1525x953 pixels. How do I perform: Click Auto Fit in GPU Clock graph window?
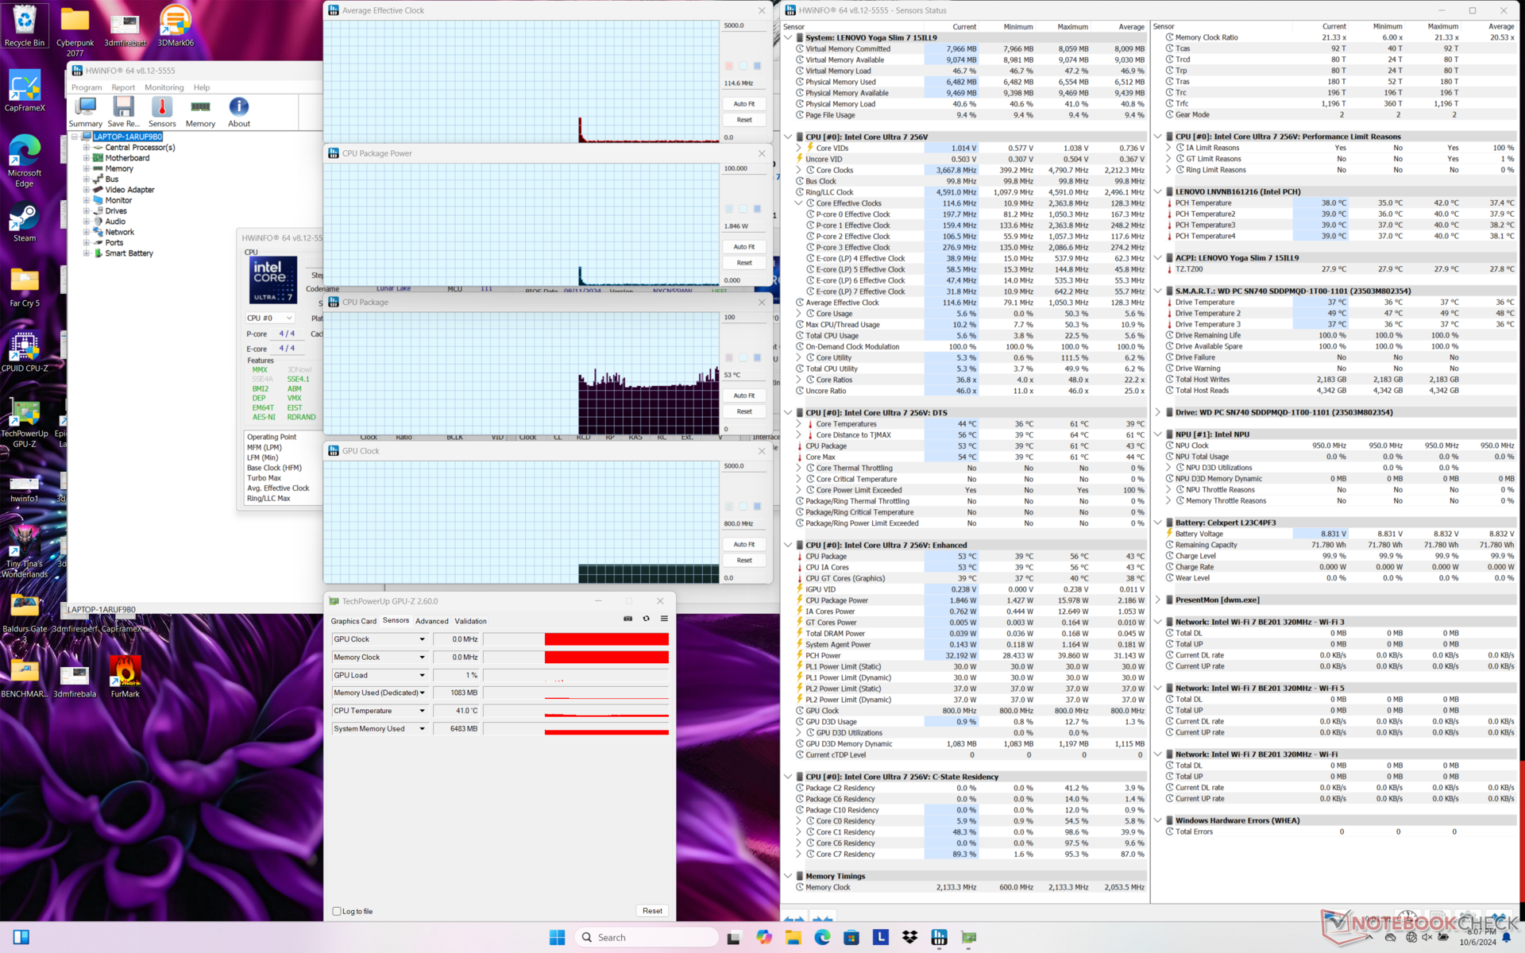click(744, 544)
